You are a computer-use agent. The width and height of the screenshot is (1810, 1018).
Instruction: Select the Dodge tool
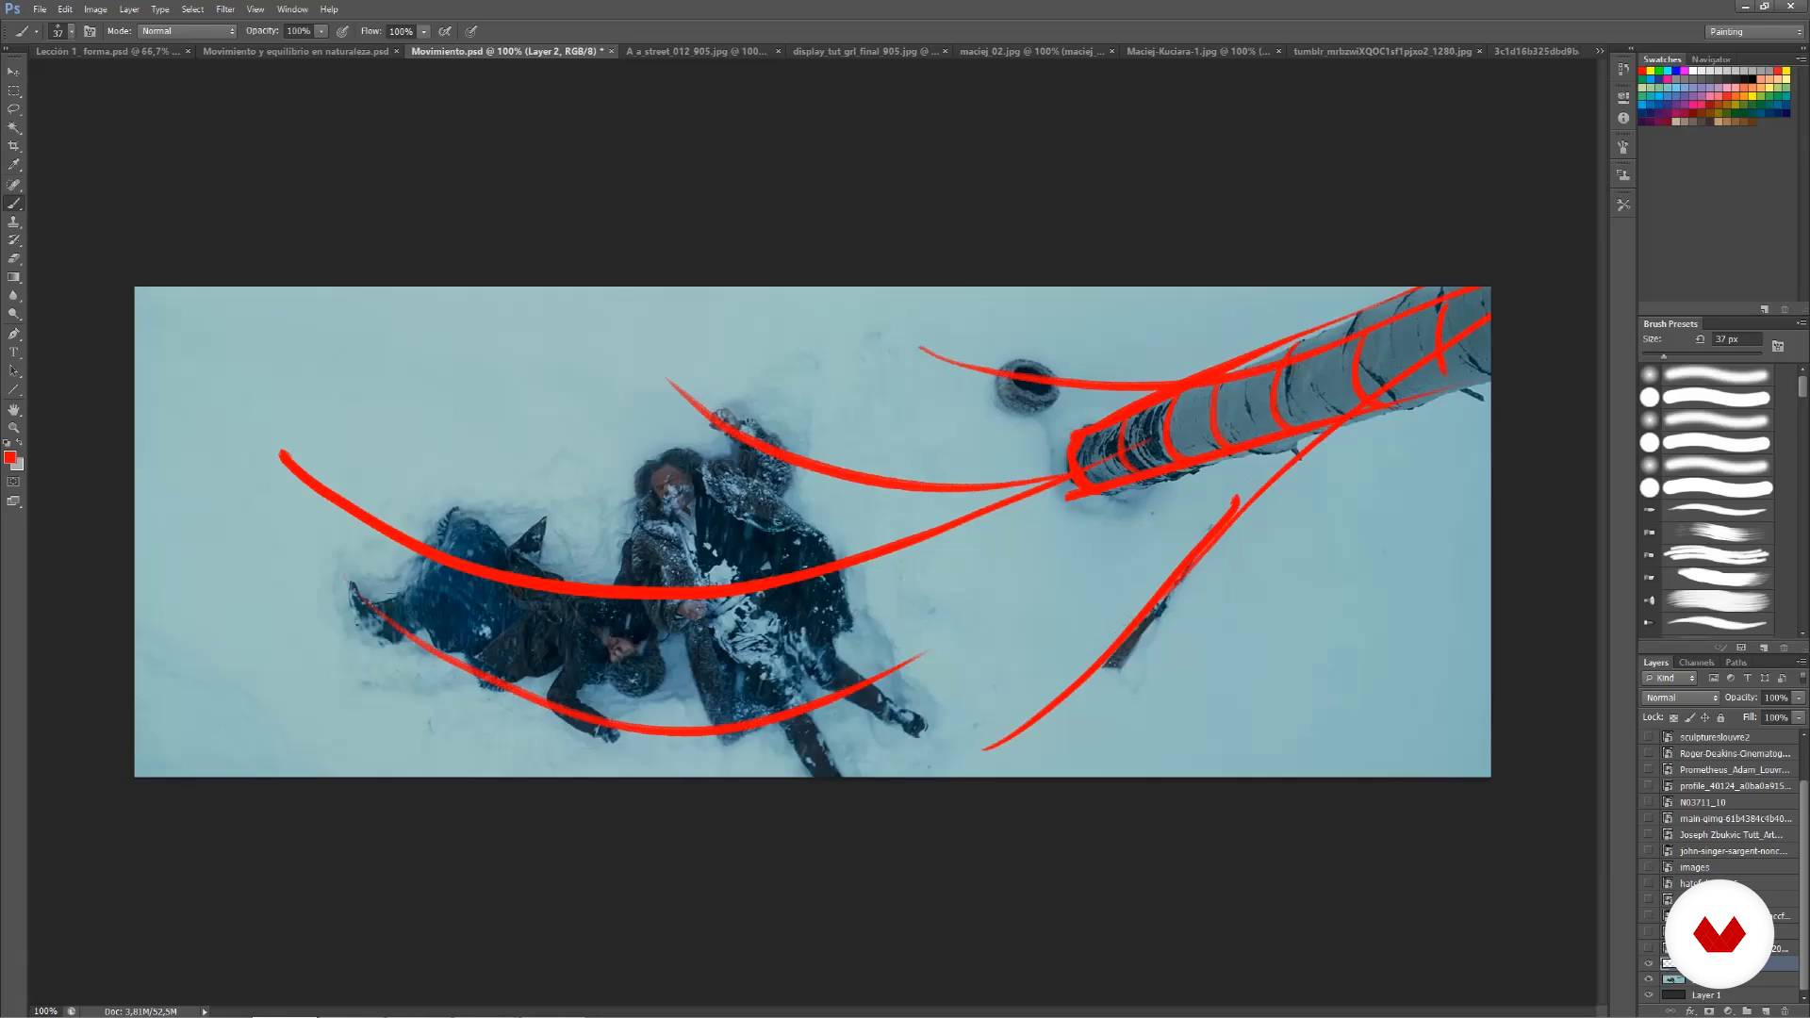point(13,314)
